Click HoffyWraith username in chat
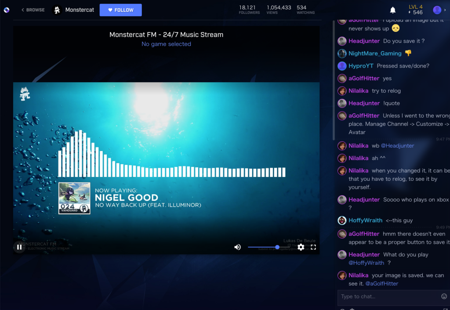This screenshot has height=310, width=450. coord(365,220)
